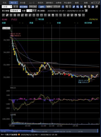Click the 25/06/16 date text
101x137 pixels.
coord(93,19)
